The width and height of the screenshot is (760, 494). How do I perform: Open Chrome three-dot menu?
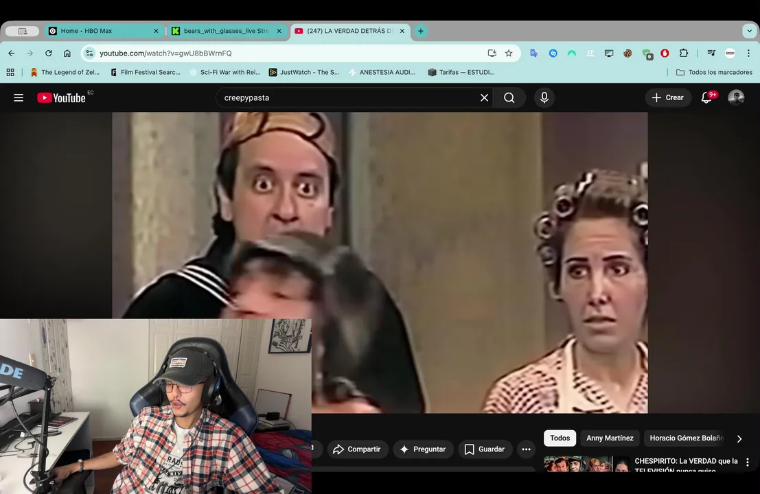[748, 54]
